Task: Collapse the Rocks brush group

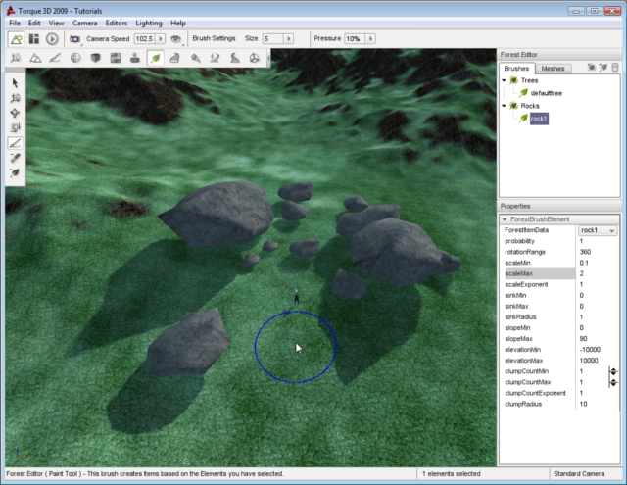Action: coord(504,105)
